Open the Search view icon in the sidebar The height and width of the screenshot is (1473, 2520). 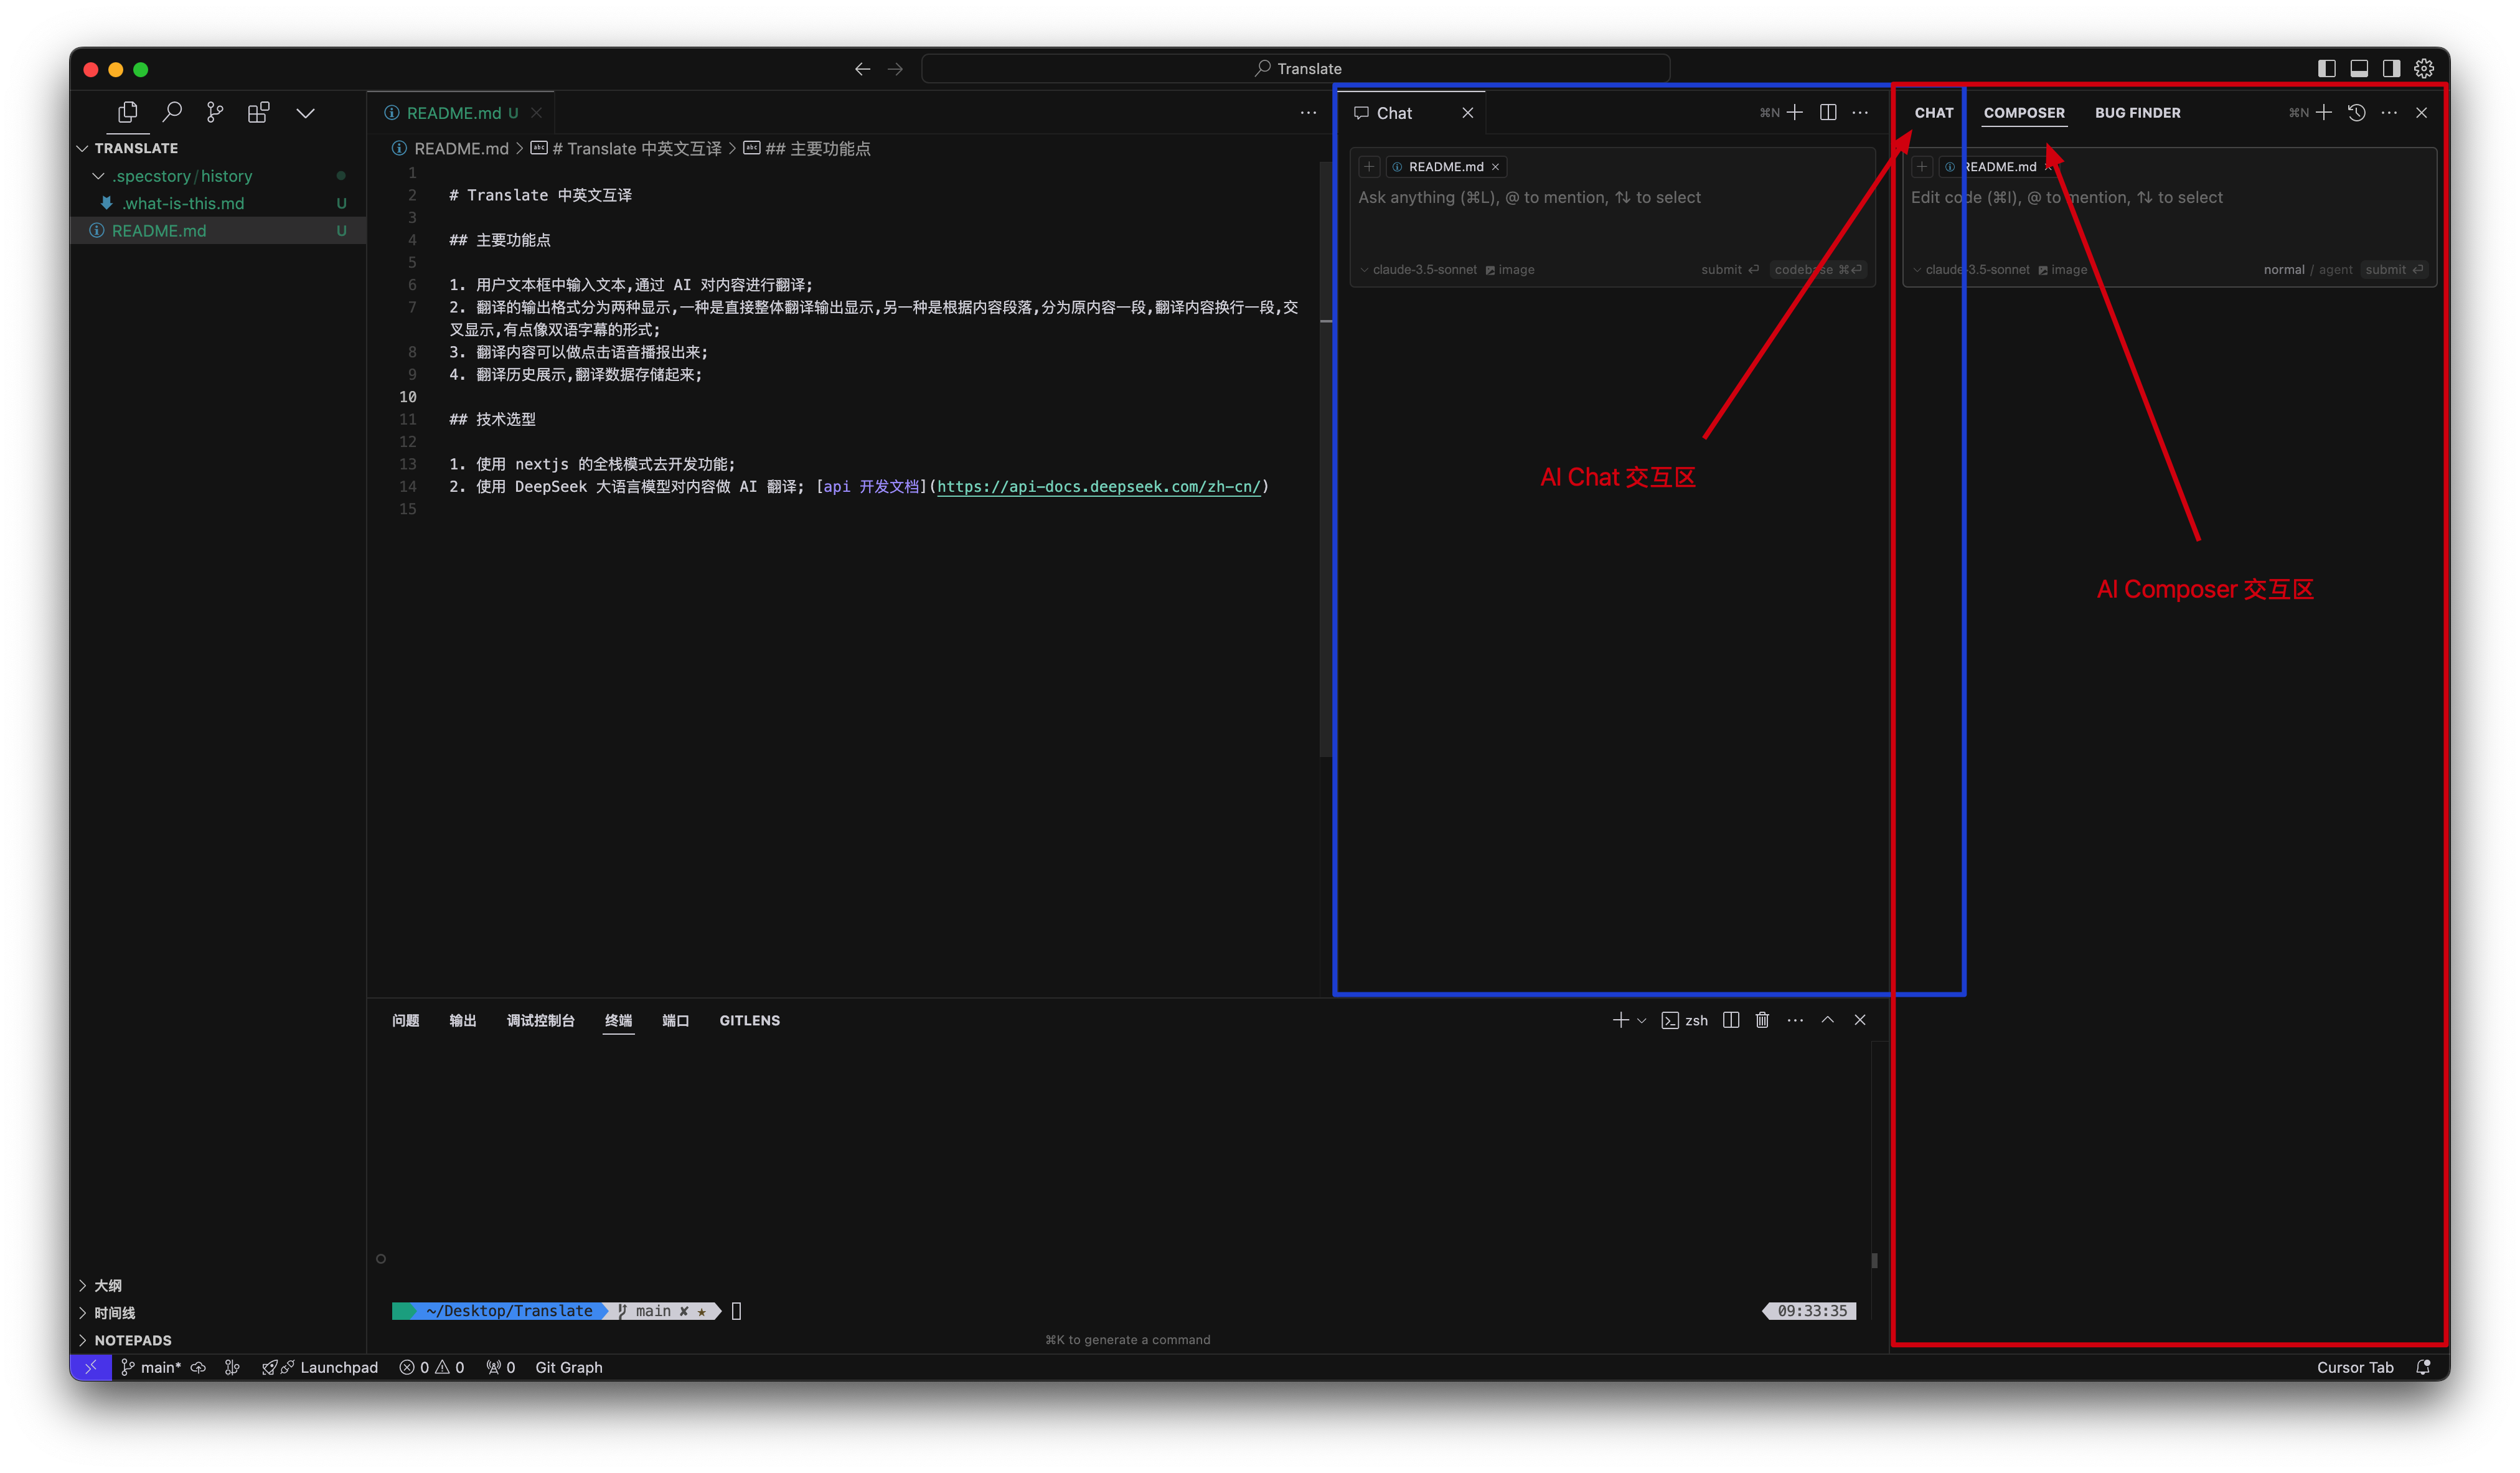172,112
